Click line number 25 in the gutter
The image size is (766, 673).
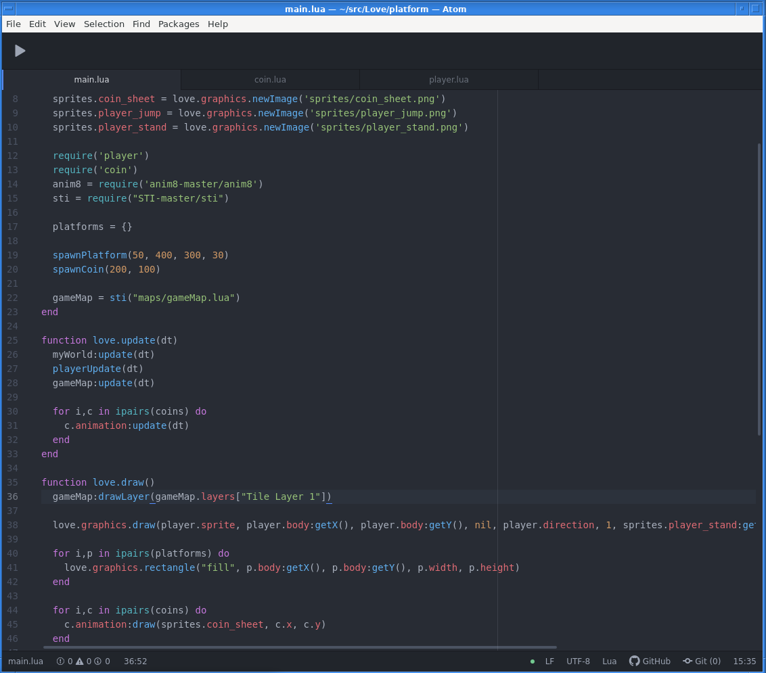tap(12, 340)
